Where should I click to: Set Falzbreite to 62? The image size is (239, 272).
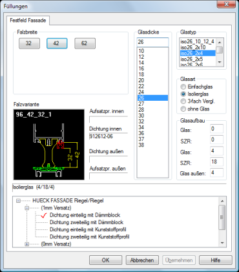coord(85,43)
